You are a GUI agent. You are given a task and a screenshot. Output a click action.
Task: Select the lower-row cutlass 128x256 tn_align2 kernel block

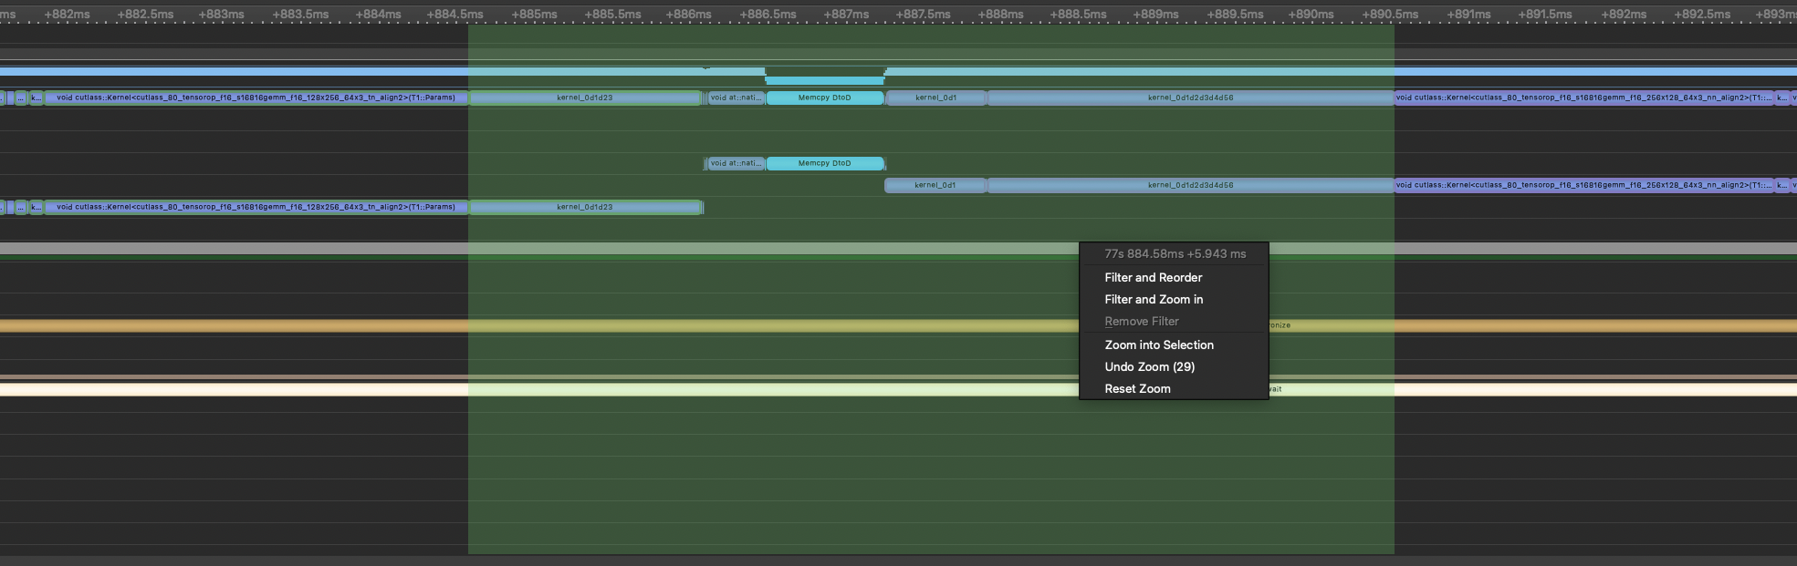click(x=256, y=207)
